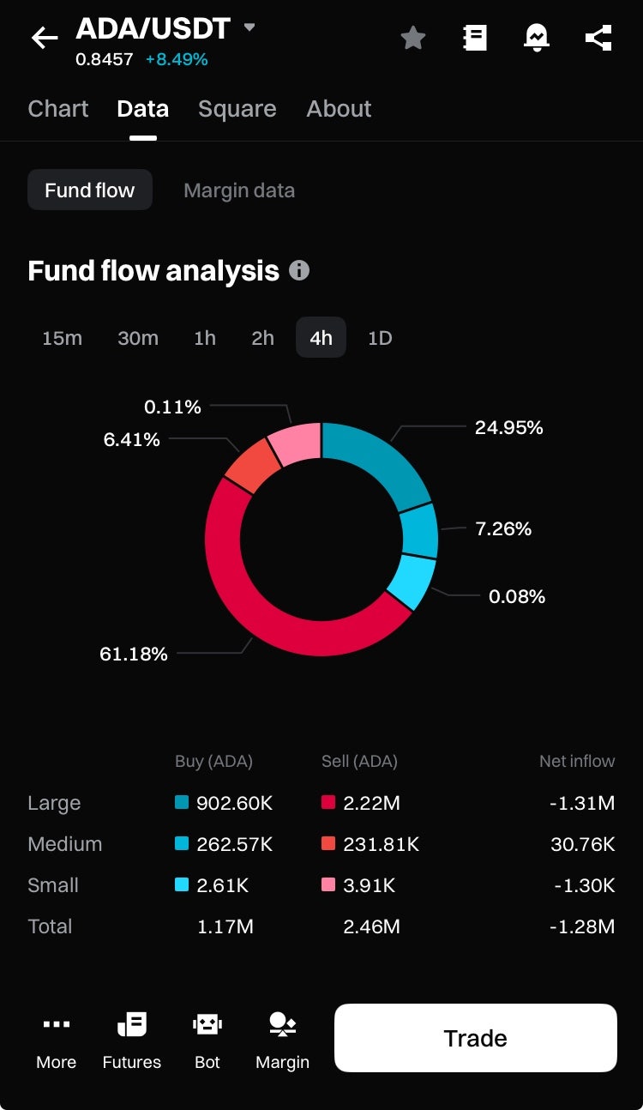Show Fund flow analysis info tooltip
This screenshot has height=1110, width=643.
299,270
